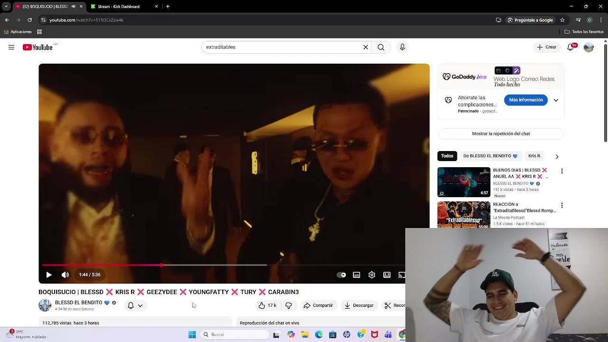
Task: Clear the search text with X
Action: pos(366,47)
